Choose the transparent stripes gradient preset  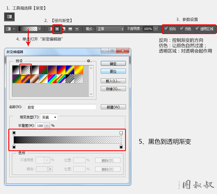coord(70,79)
